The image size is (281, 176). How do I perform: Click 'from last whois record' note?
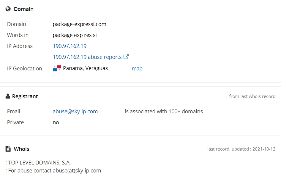click(252, 96)
